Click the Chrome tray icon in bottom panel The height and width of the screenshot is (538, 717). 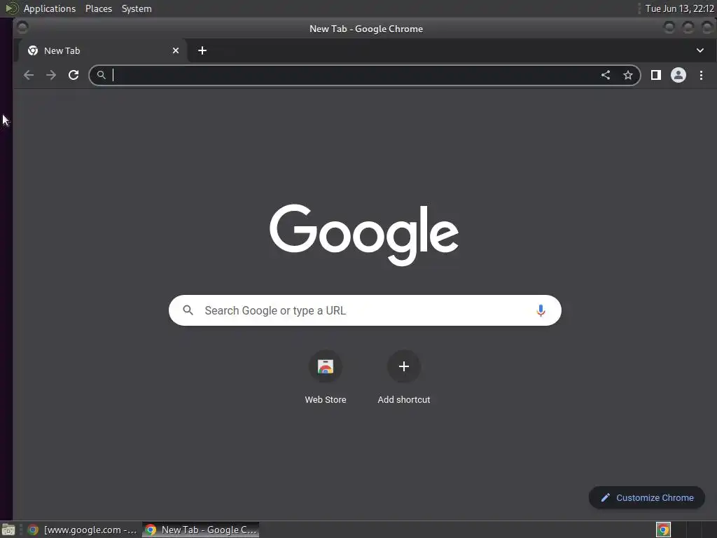(663, 530)
